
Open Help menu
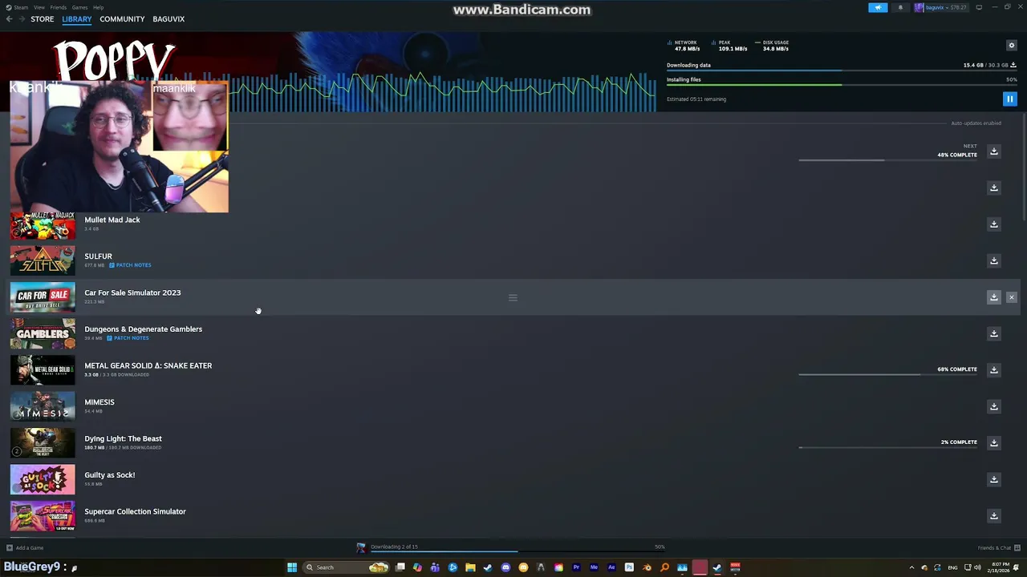[x=98, y=7]
